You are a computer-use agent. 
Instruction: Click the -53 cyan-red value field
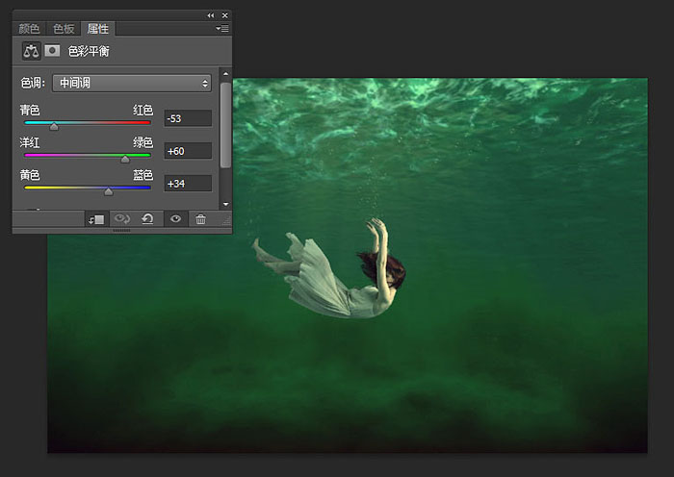(x=188, y=118)
